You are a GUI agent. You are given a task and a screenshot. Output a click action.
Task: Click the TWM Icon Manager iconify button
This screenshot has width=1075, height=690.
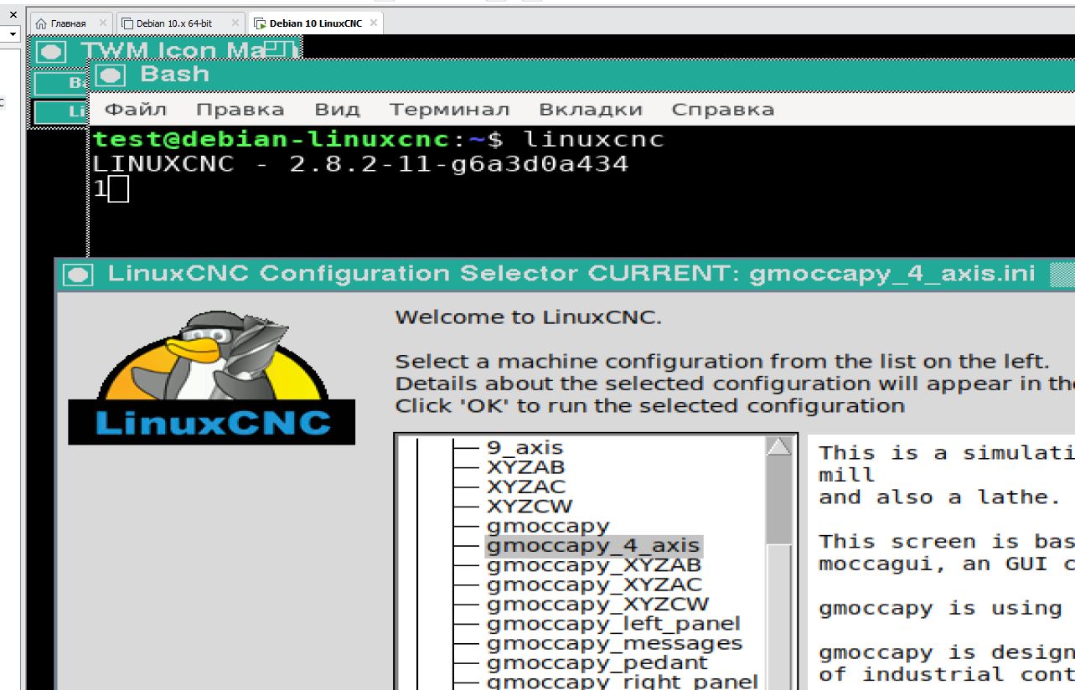(x=51, y=51)
